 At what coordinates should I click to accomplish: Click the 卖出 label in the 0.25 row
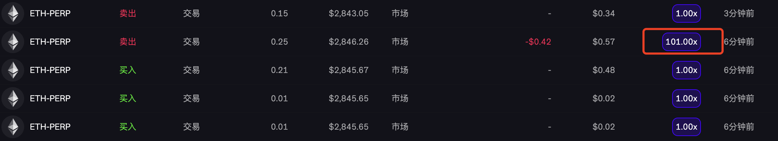pyautogui.click(x=128, y=42)
